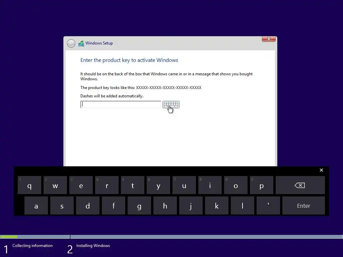Tap the Enter key on the on-screen keyboard
The height and width of the screenshot is (257, 343).
click(x=303, y=205)
